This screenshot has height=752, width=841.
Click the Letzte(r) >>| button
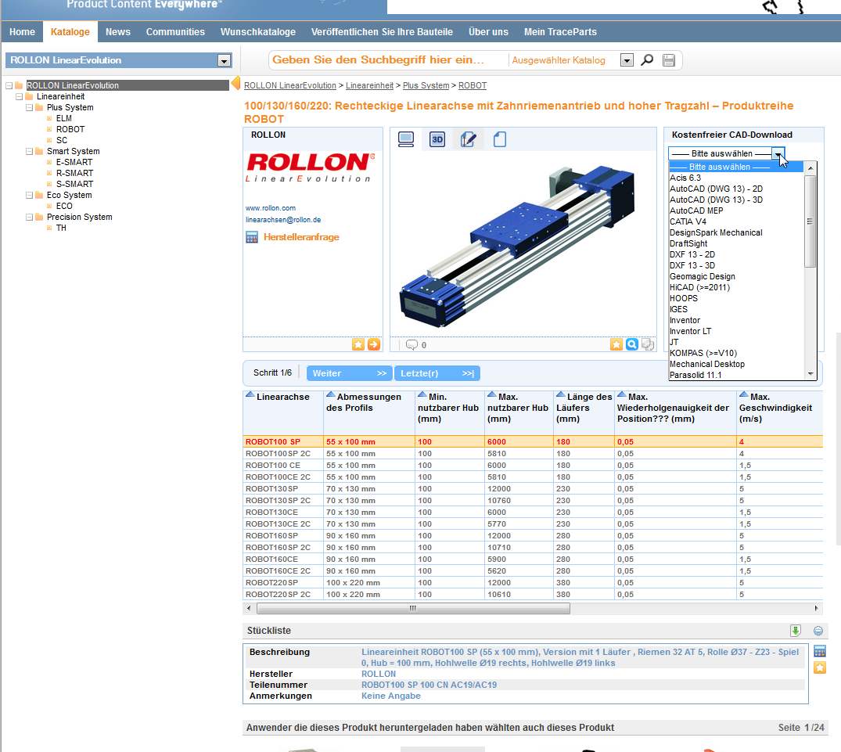pos(437,373)
